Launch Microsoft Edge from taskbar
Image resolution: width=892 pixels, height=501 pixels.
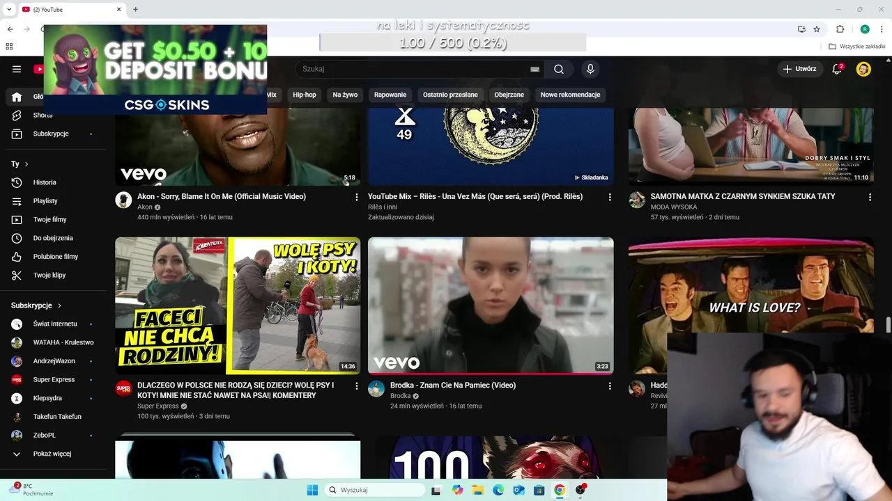[x=498, y=490]
